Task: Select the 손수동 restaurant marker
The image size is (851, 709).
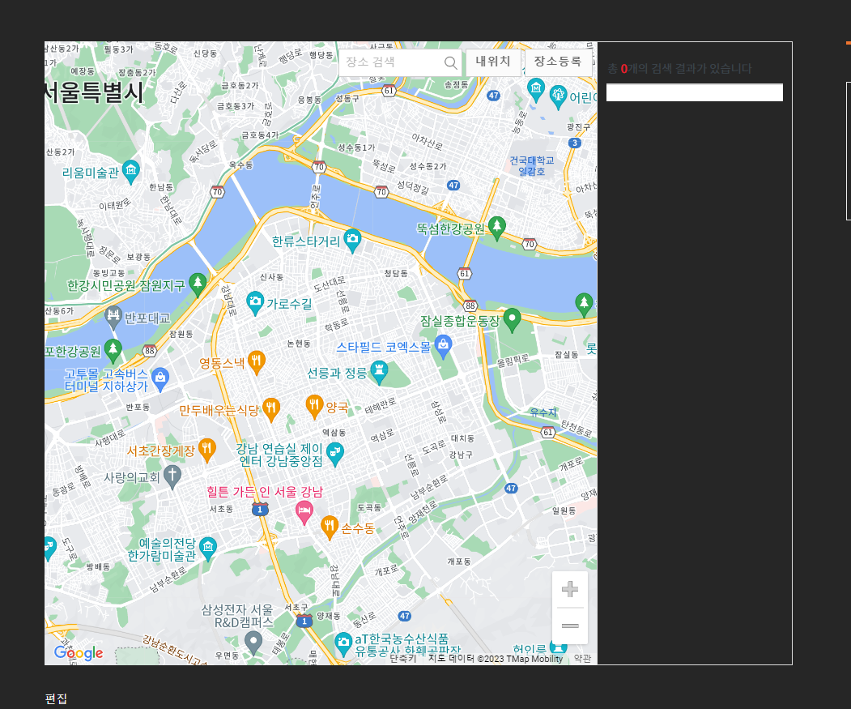Action: (330, 527)
